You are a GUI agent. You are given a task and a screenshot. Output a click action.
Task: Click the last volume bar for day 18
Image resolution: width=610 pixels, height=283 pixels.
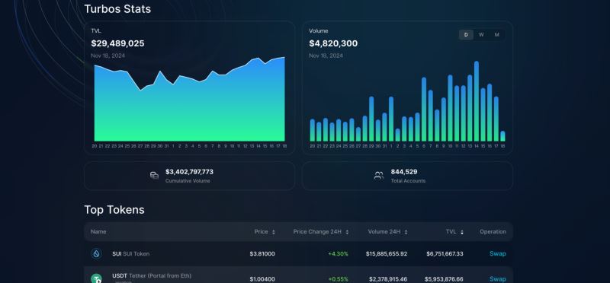click(502, 136)
